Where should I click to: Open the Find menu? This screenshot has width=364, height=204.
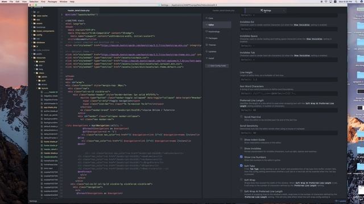(43, 2)
